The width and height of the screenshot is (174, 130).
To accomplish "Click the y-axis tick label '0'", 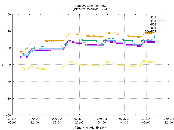I will (x=10, y=65).
